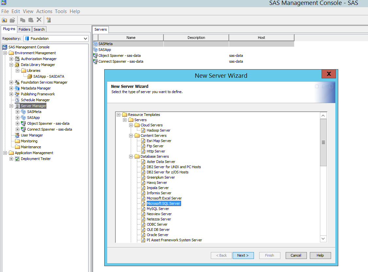Viewport: 368px width, 272px height.
Task: Click the SASApp icon in tree
Action: (24, 118)
